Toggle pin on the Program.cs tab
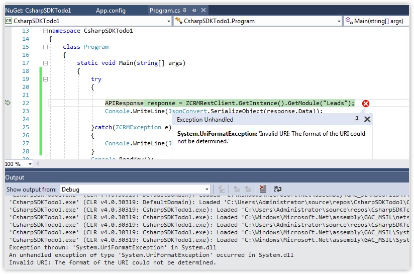This screenshot has height=274, width=414. click(194, 10)
